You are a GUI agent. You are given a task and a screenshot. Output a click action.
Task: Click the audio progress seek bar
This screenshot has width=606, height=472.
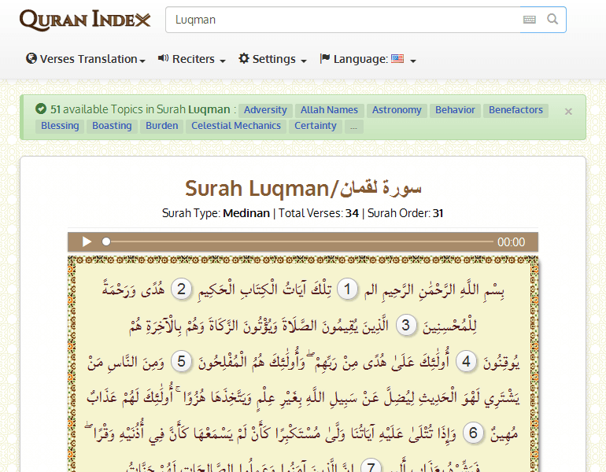pos(299,242)
